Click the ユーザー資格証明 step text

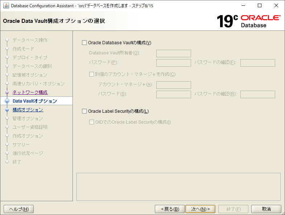[30, 127]
